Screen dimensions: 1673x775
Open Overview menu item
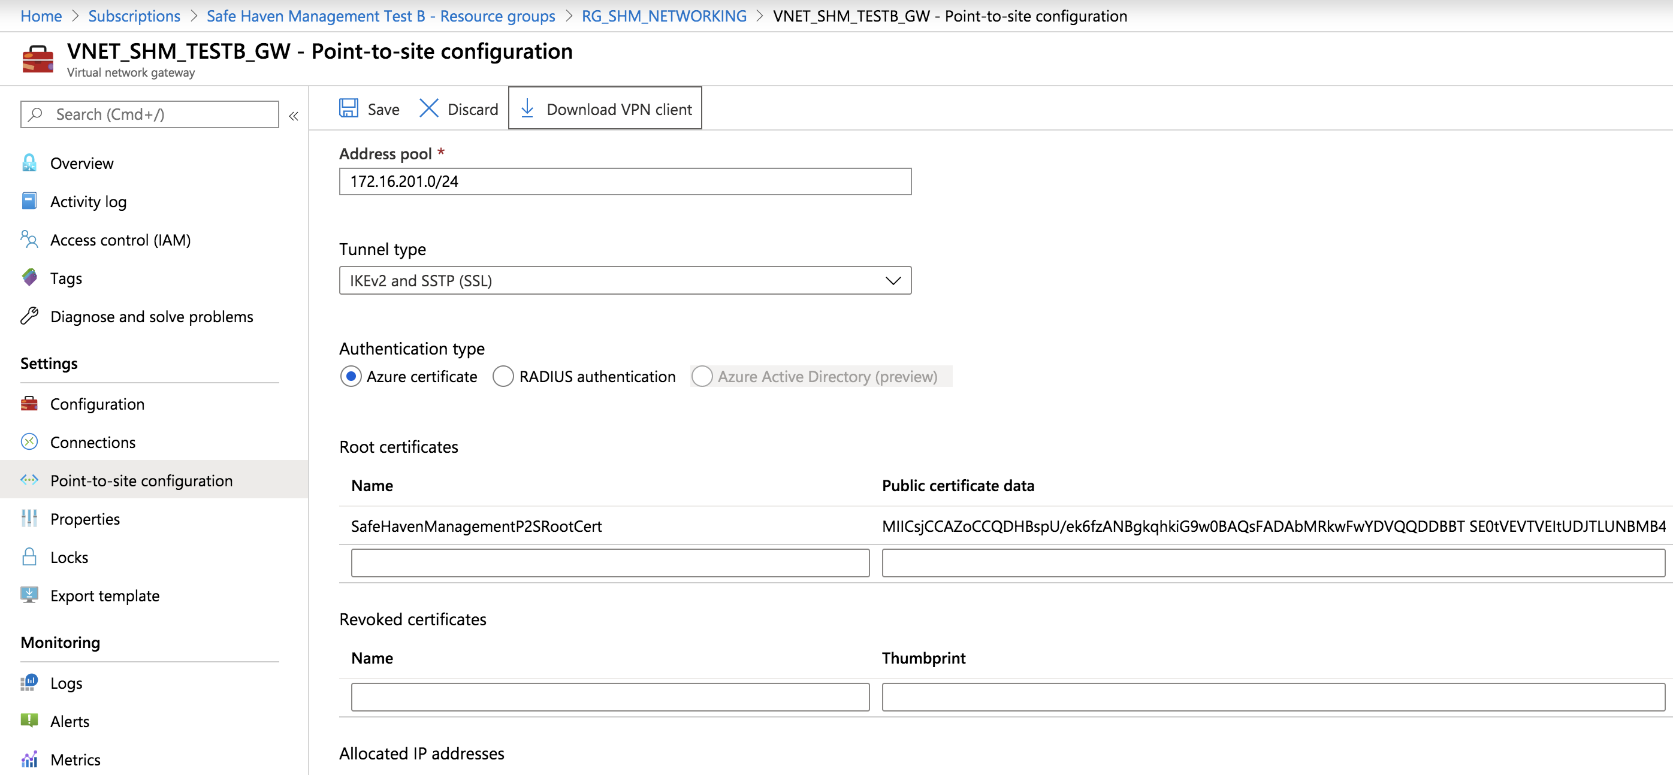(x=82, y=163)
